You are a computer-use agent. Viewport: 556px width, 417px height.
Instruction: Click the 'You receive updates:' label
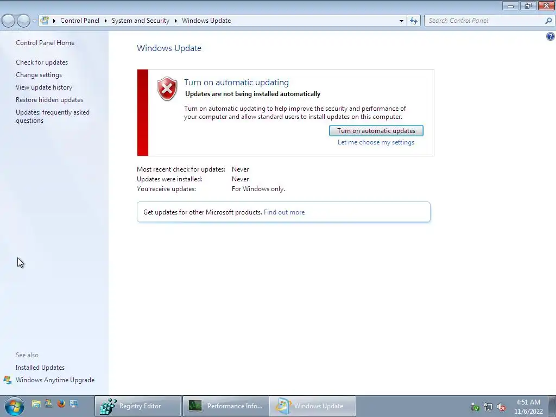166,189
